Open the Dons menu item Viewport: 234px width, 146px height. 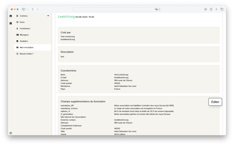click(22, 22)
